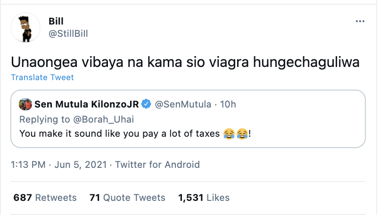This screenshot has width=379, height=215.
Task: Open quoted tweet text about paying taxes
Action: pos(118,134)
